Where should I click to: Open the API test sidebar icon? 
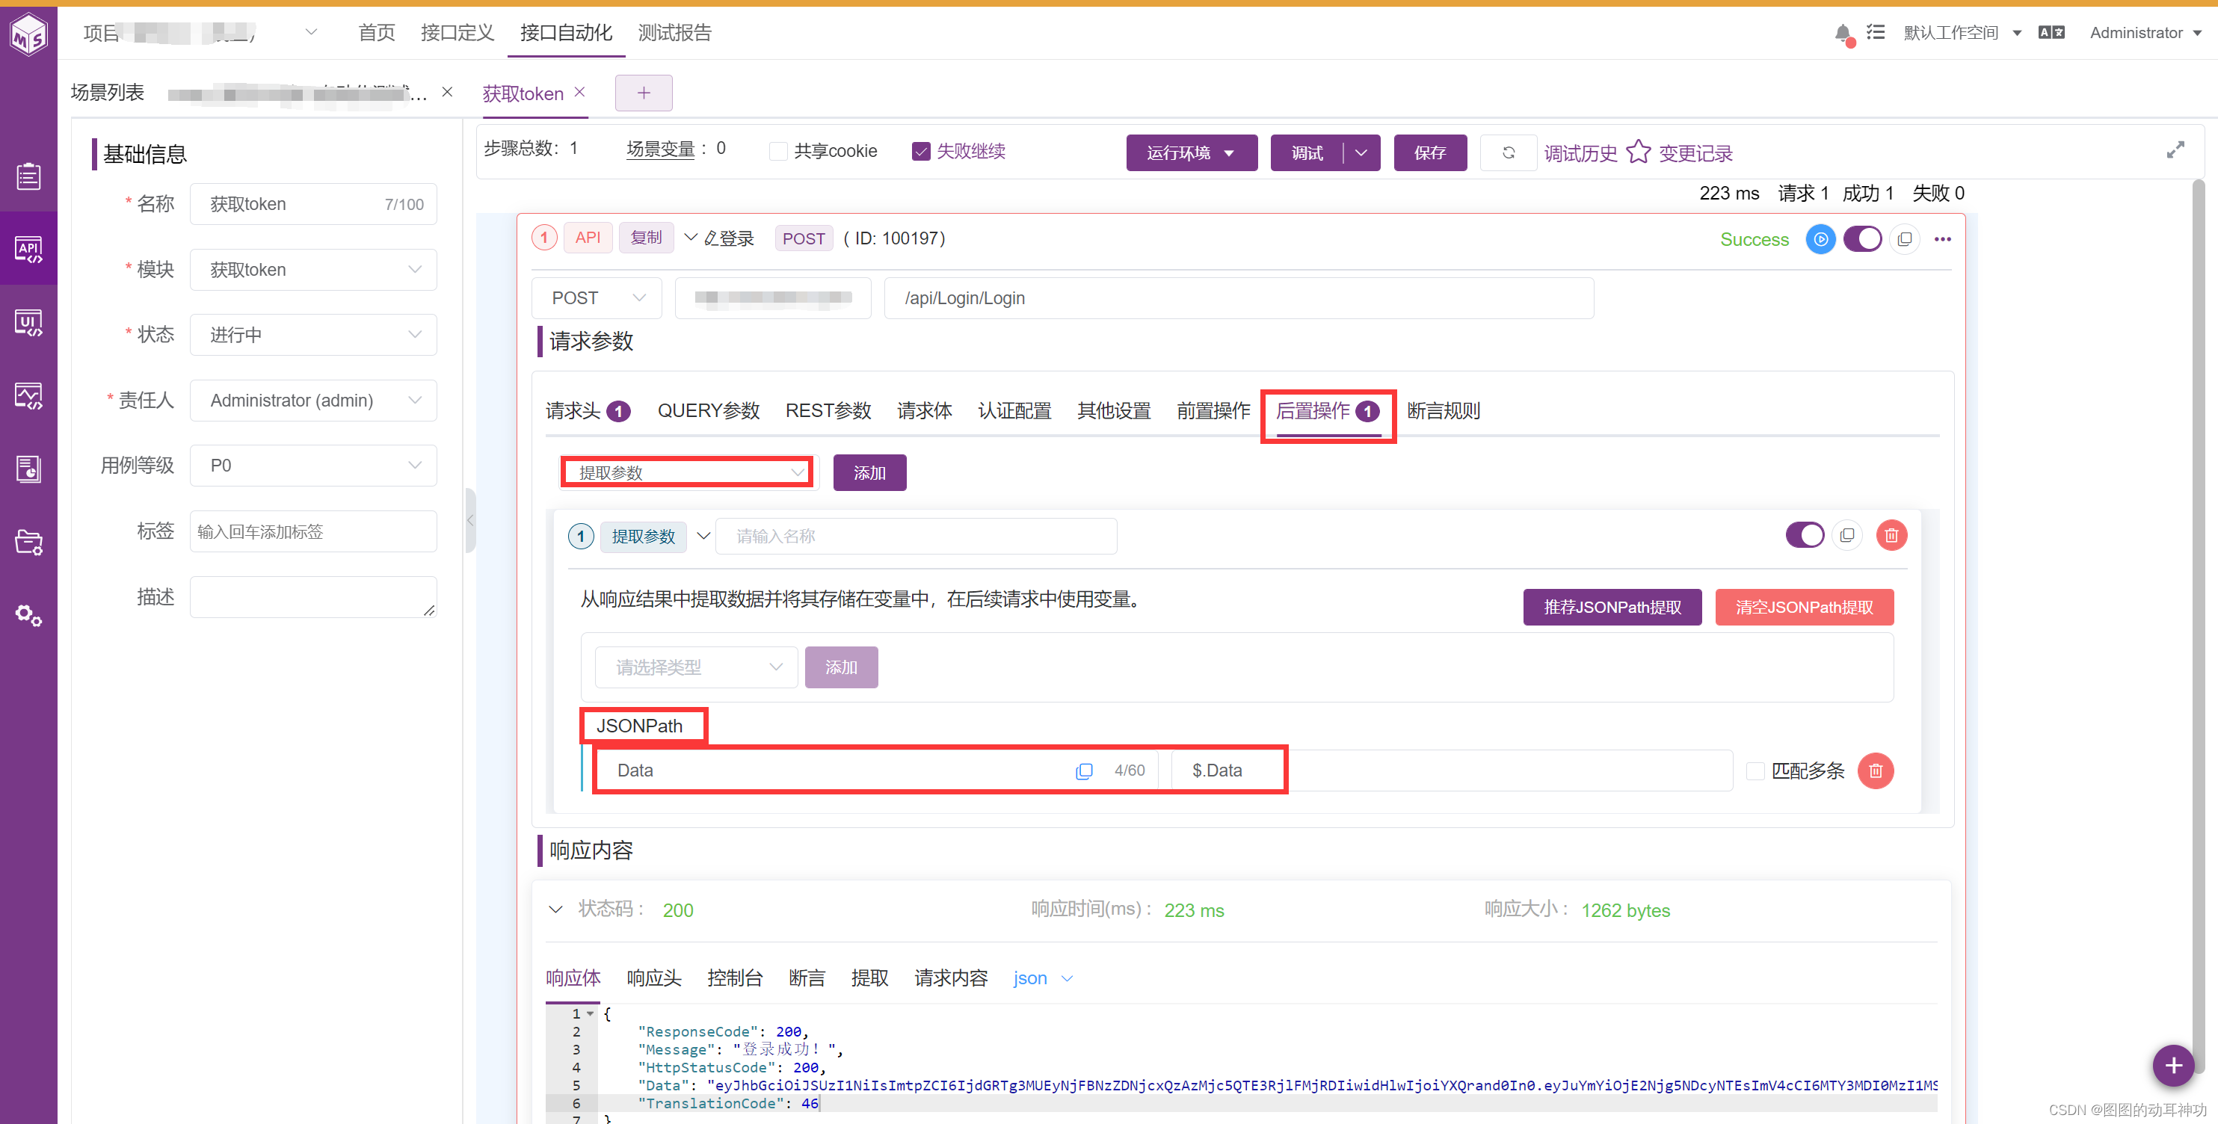tap(28, 249)
